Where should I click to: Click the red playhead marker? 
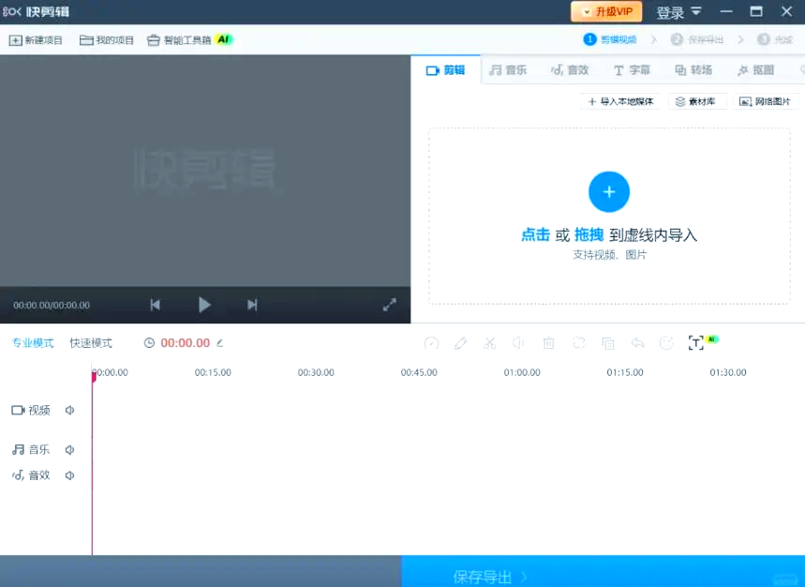94,377
